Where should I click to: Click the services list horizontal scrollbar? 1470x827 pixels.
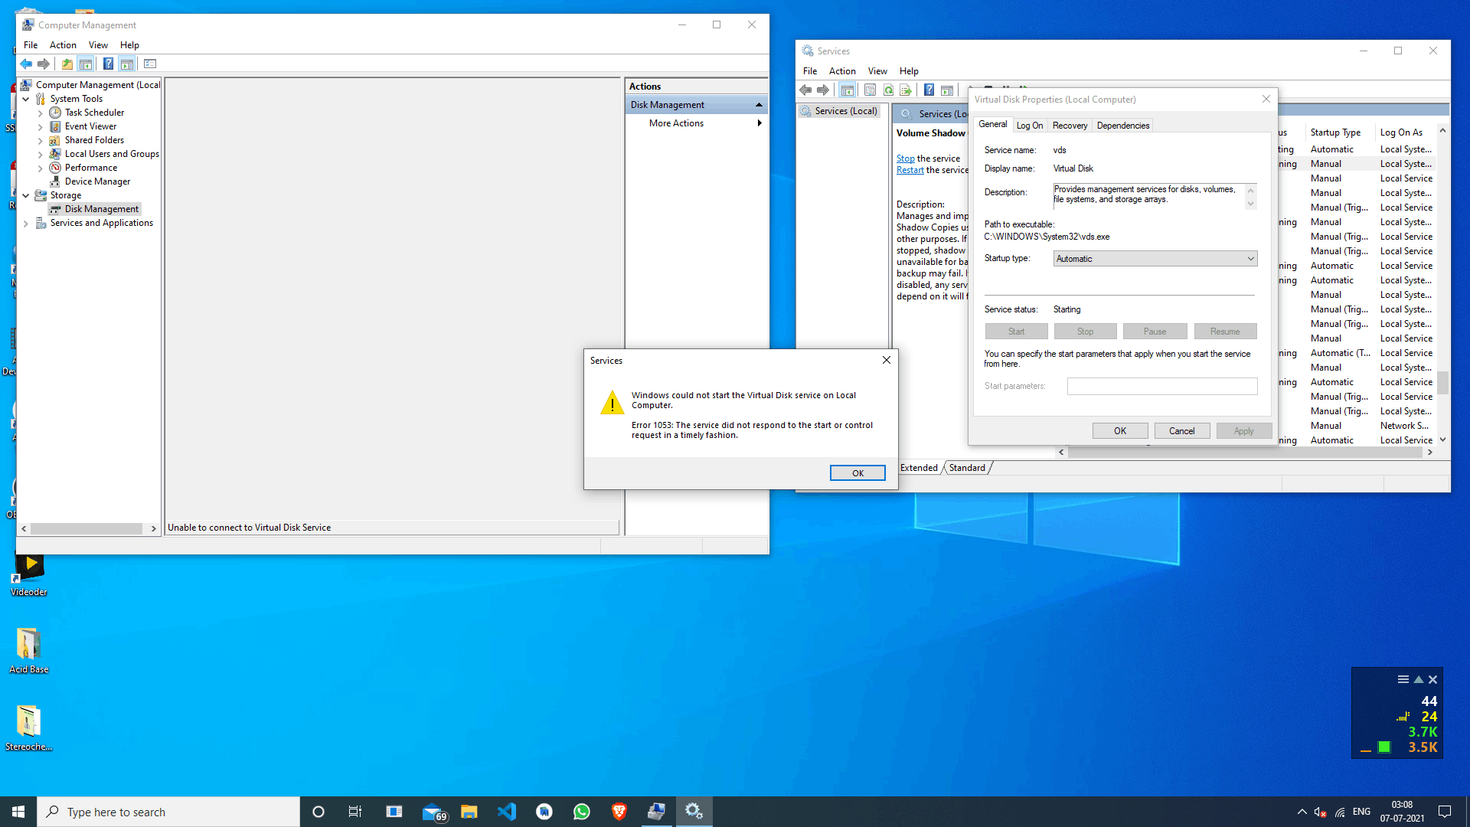tap(1244, 453)
